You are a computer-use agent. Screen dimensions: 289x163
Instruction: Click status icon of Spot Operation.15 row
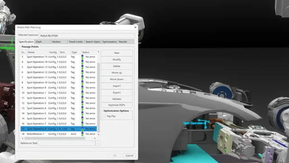pyautogui.click(x=82, y=57)
